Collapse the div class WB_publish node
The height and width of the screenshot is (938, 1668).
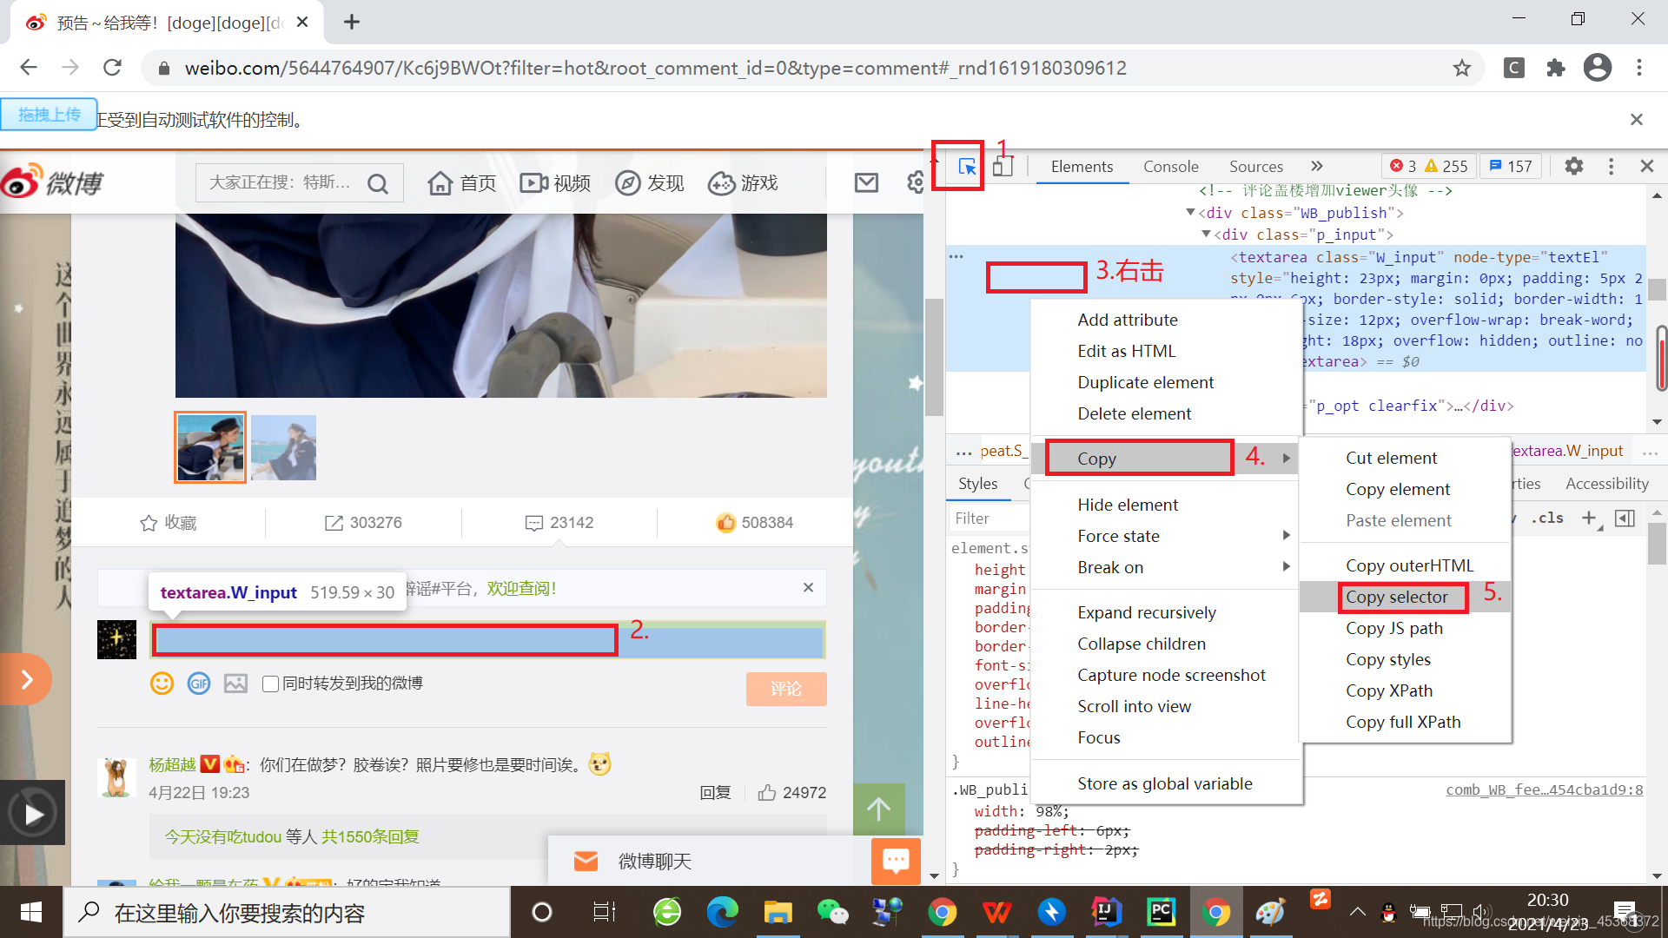point(1190,213)
